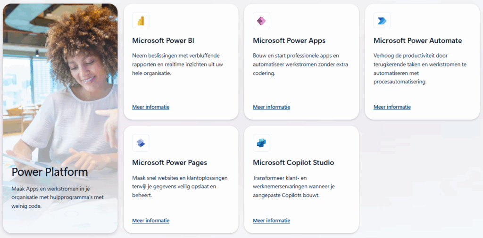Click the 'Maak Apps en werkstromen' description text

click(x=57, y=197)
